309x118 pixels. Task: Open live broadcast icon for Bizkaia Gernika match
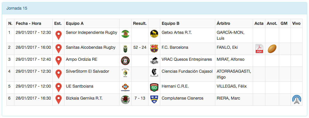point(297,100)
